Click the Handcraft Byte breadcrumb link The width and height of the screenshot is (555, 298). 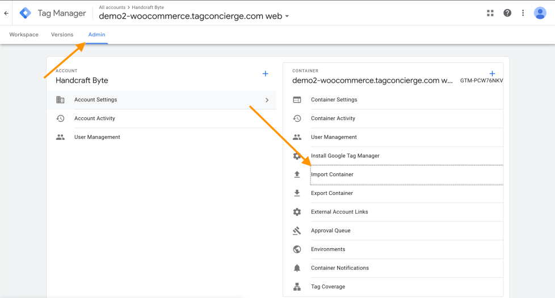[x=148, y=7]
